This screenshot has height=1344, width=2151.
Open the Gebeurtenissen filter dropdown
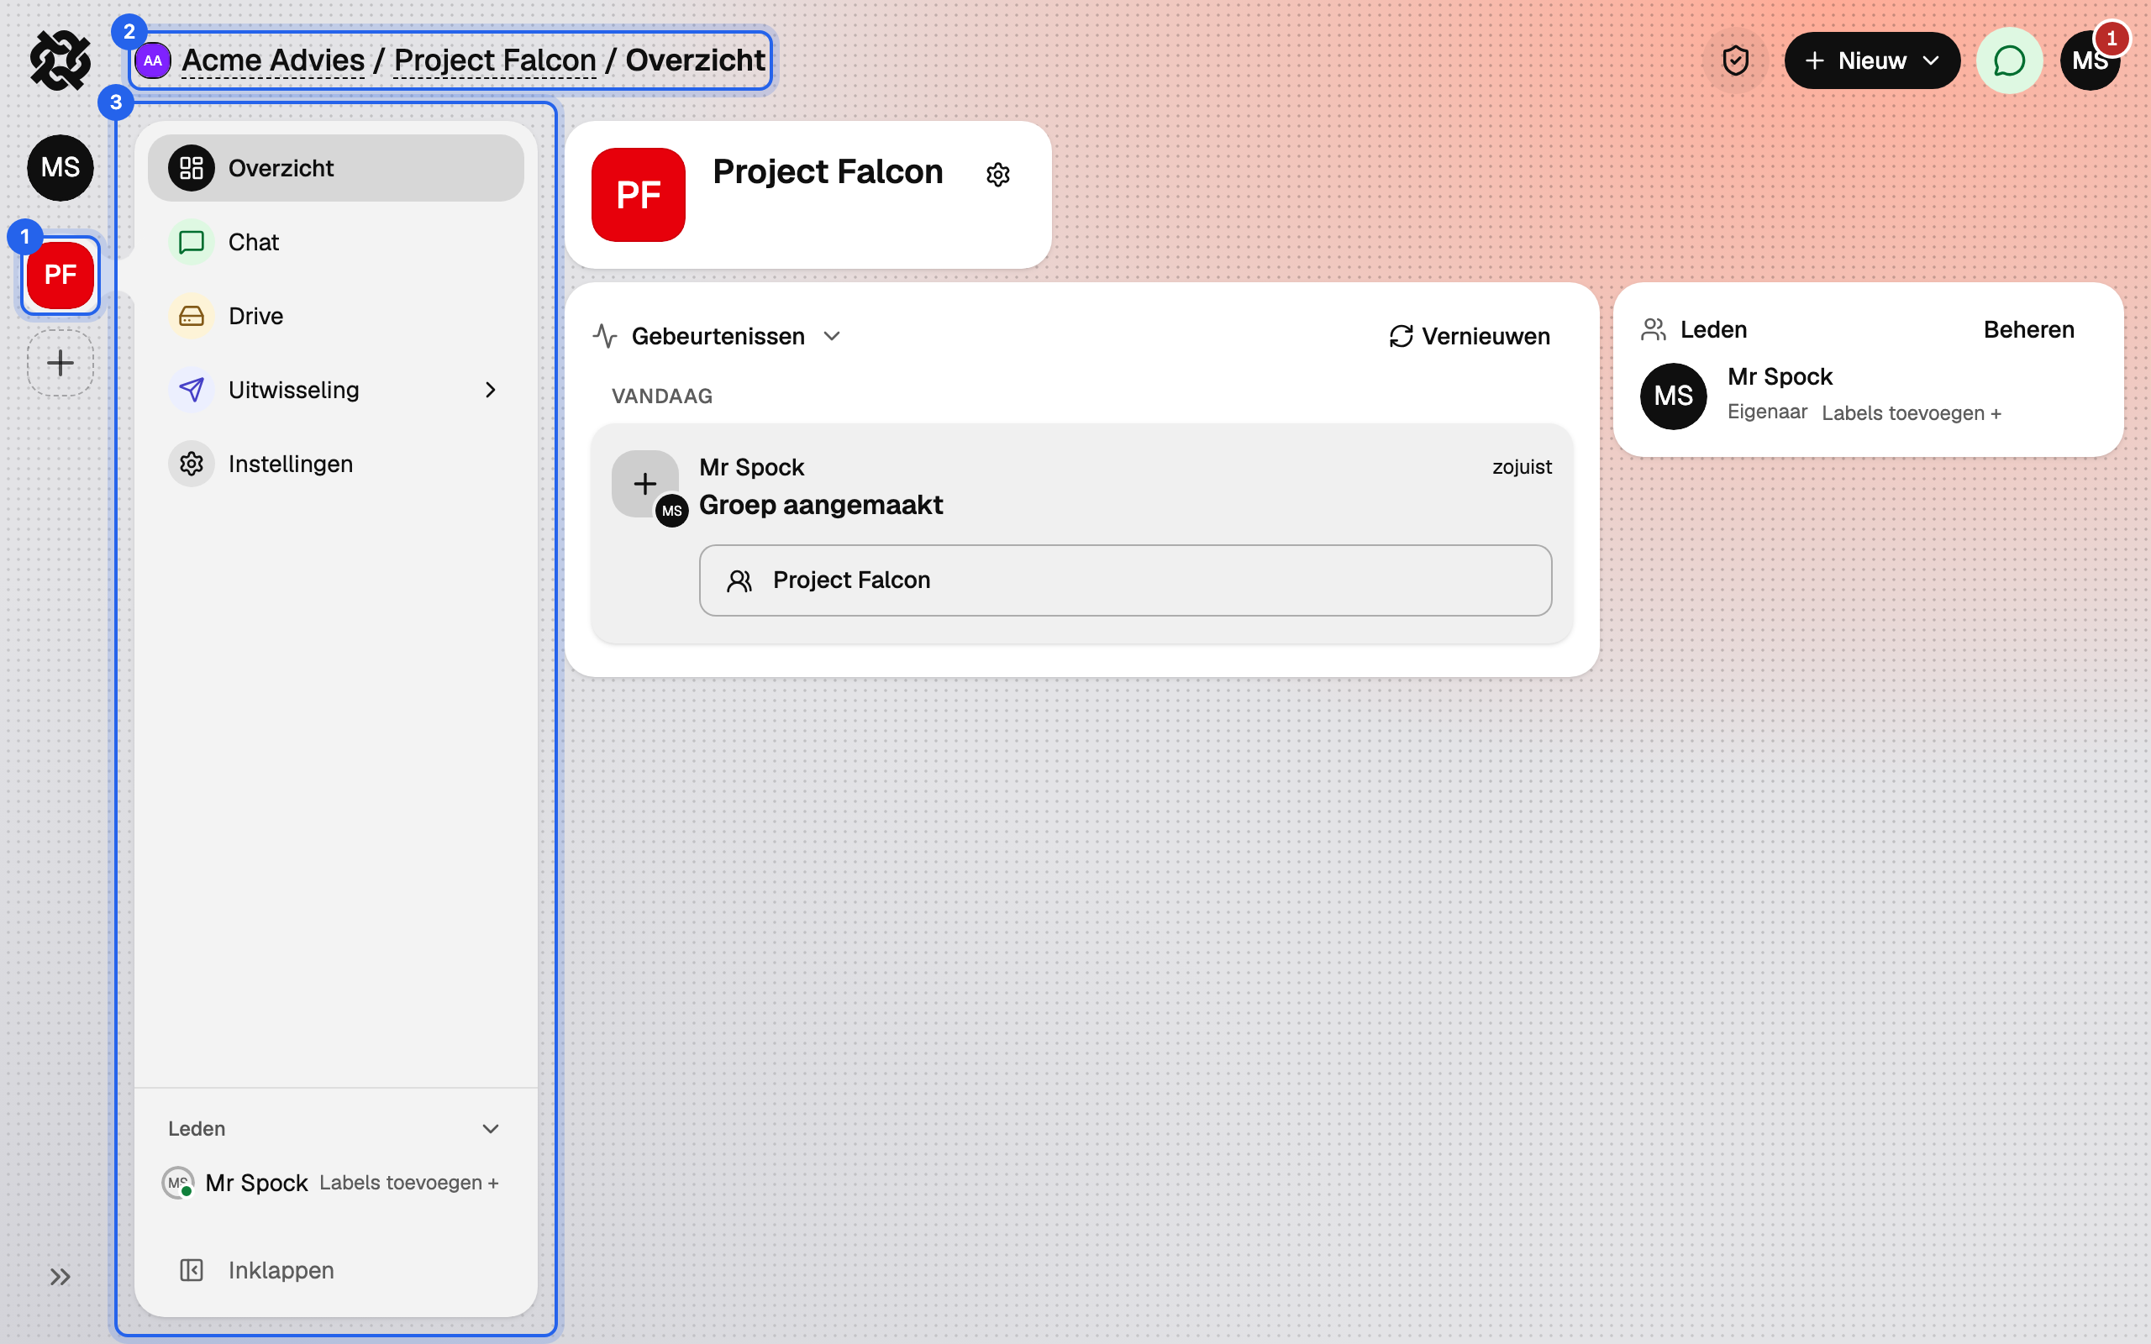coord(717,336)
